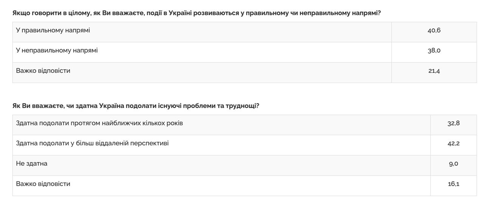This screenshot has height=209, width=484.
Task: Select the 'У неправильному напрямі' row label
Action: click(57, 51)
